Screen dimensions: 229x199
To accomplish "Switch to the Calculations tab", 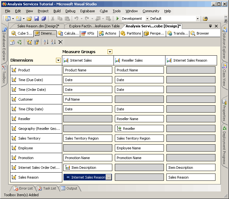I will 69,33.
